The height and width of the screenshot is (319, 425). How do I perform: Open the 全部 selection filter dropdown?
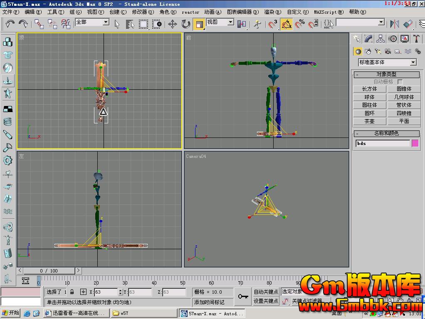coord(106,22)
